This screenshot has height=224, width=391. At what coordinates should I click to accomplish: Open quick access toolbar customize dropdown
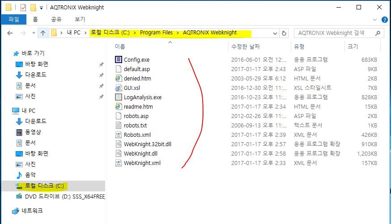coord(42,8)
